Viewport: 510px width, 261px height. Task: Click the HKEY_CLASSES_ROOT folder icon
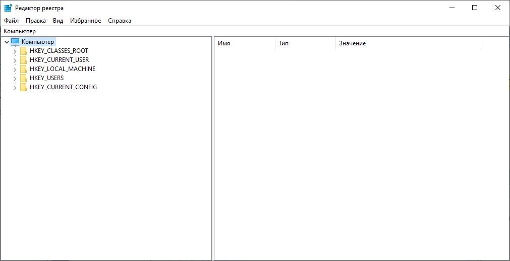[23, 51]
